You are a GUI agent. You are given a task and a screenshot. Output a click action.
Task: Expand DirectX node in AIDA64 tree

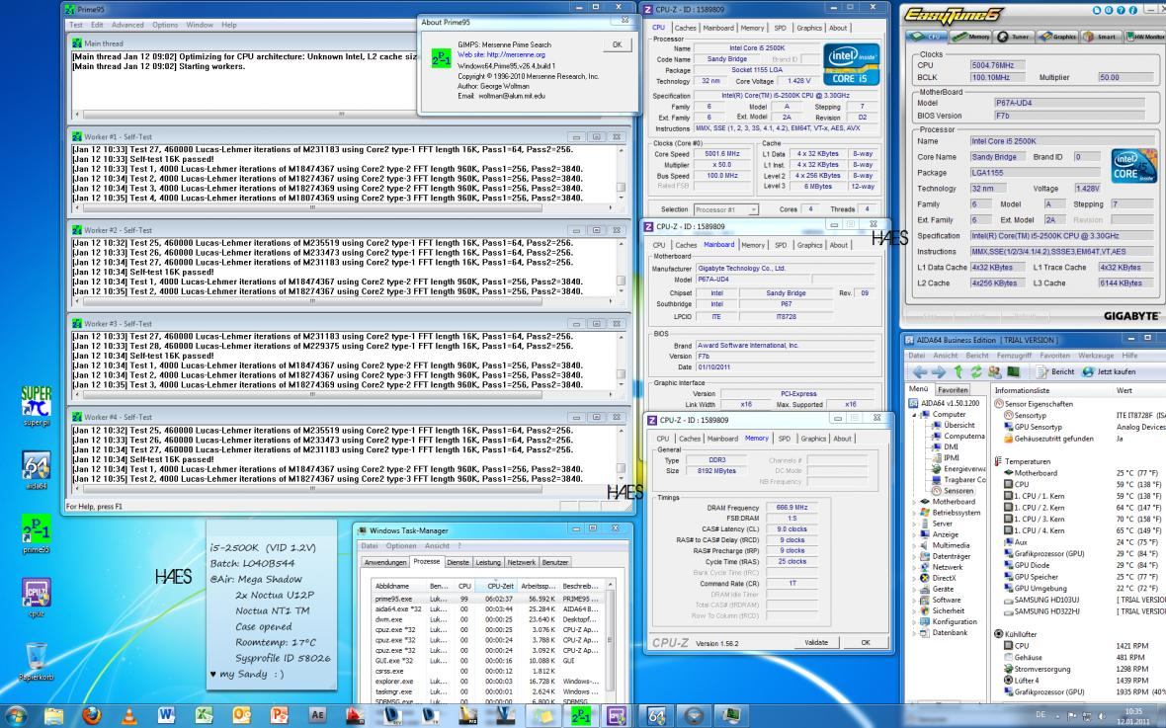pos(915,578)
